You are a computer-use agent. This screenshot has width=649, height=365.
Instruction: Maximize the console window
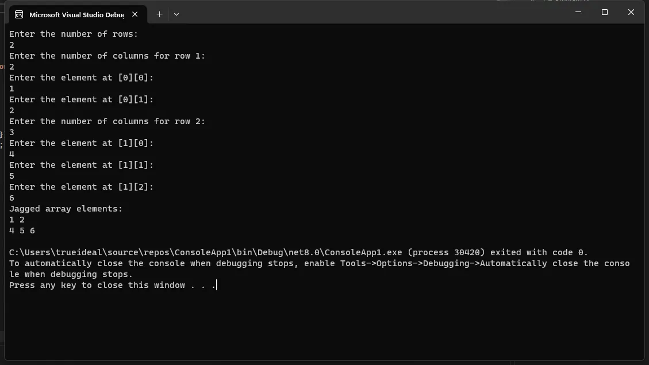[605, 12]
